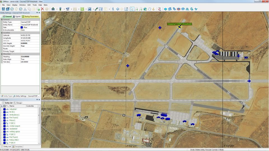The height and width of the screenshot is (151, 269).
Task: Switch to the Startup Parameters tab
Action: (x=30, y=16)
